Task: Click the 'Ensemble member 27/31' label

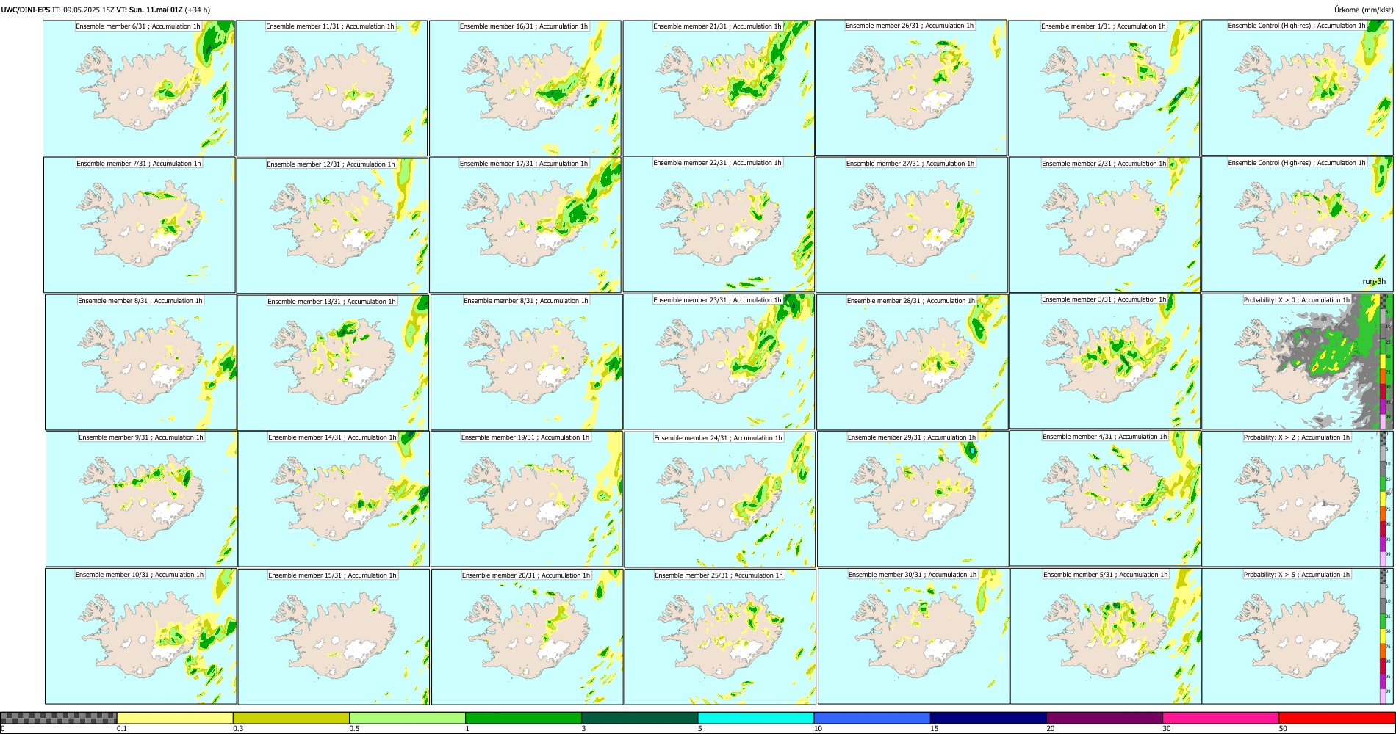Action: coord(910,164)
